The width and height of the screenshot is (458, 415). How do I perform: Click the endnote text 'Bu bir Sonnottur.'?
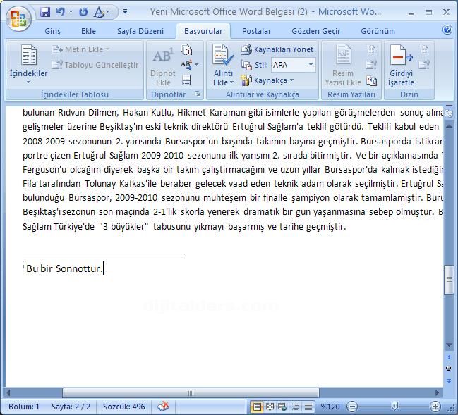[x=65, y=268]
